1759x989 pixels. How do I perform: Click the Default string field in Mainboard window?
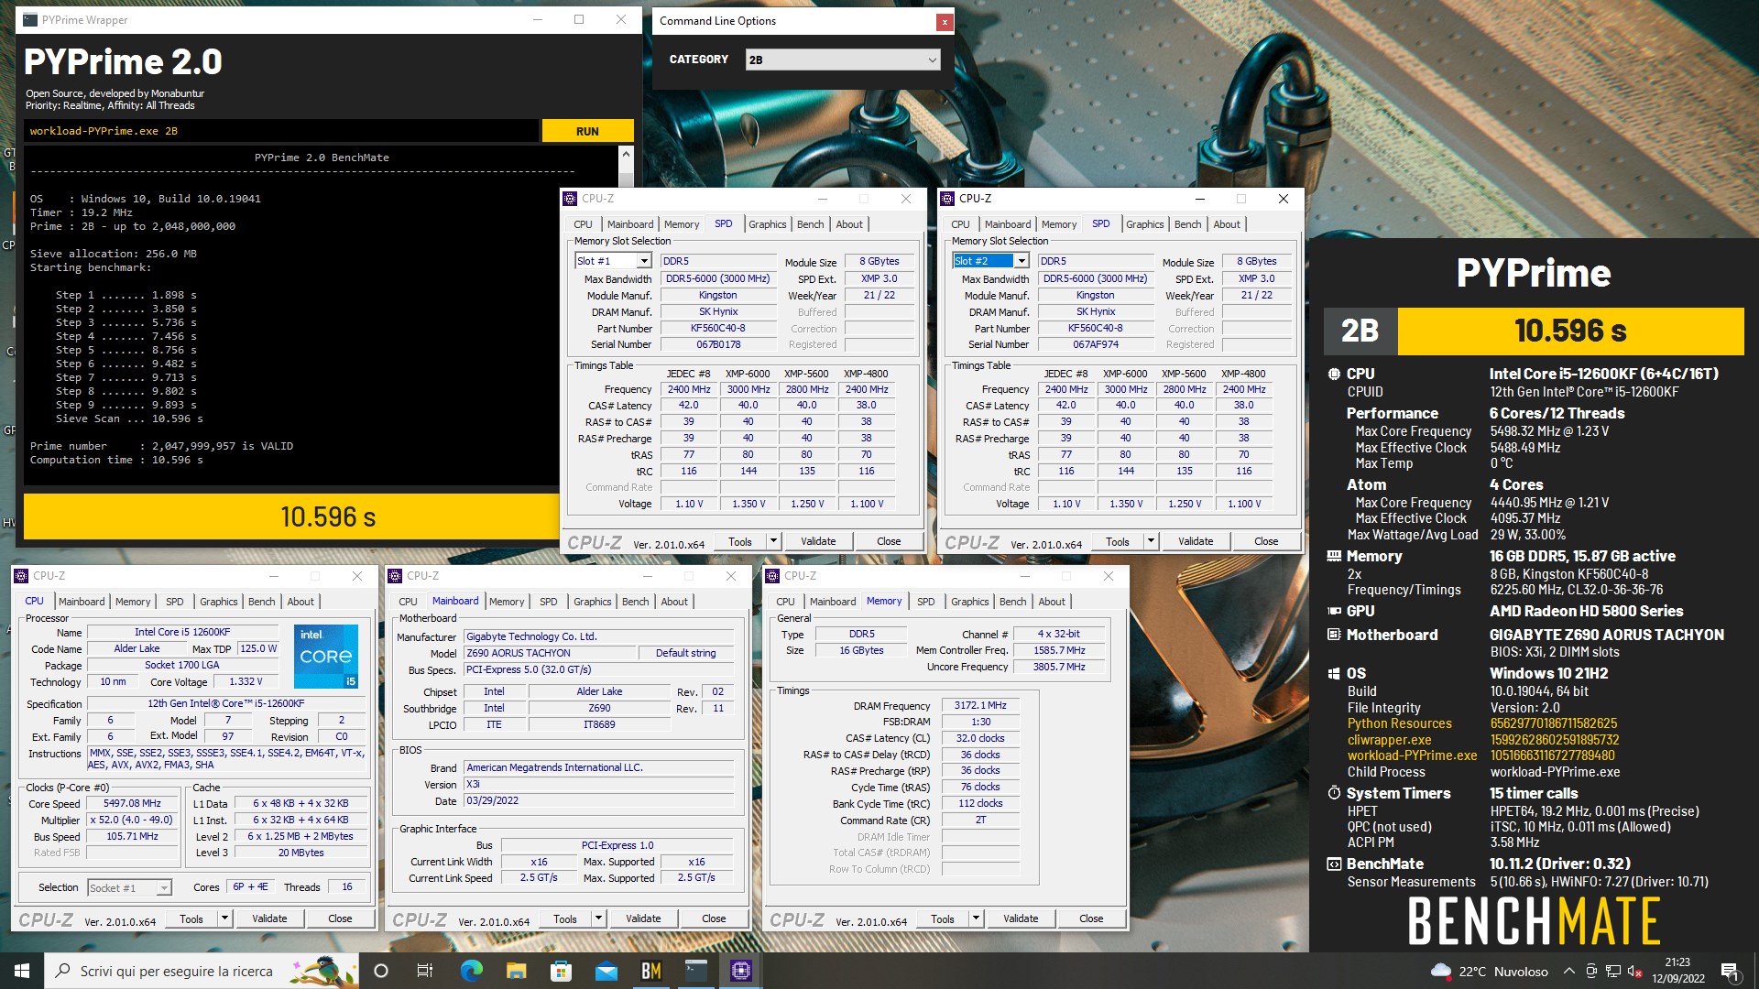[x=686, y=653]
